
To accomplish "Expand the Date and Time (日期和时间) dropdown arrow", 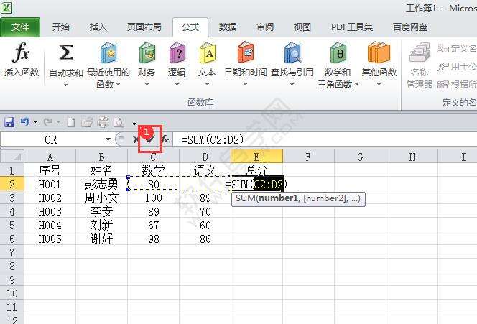I will tap(245, 84).
